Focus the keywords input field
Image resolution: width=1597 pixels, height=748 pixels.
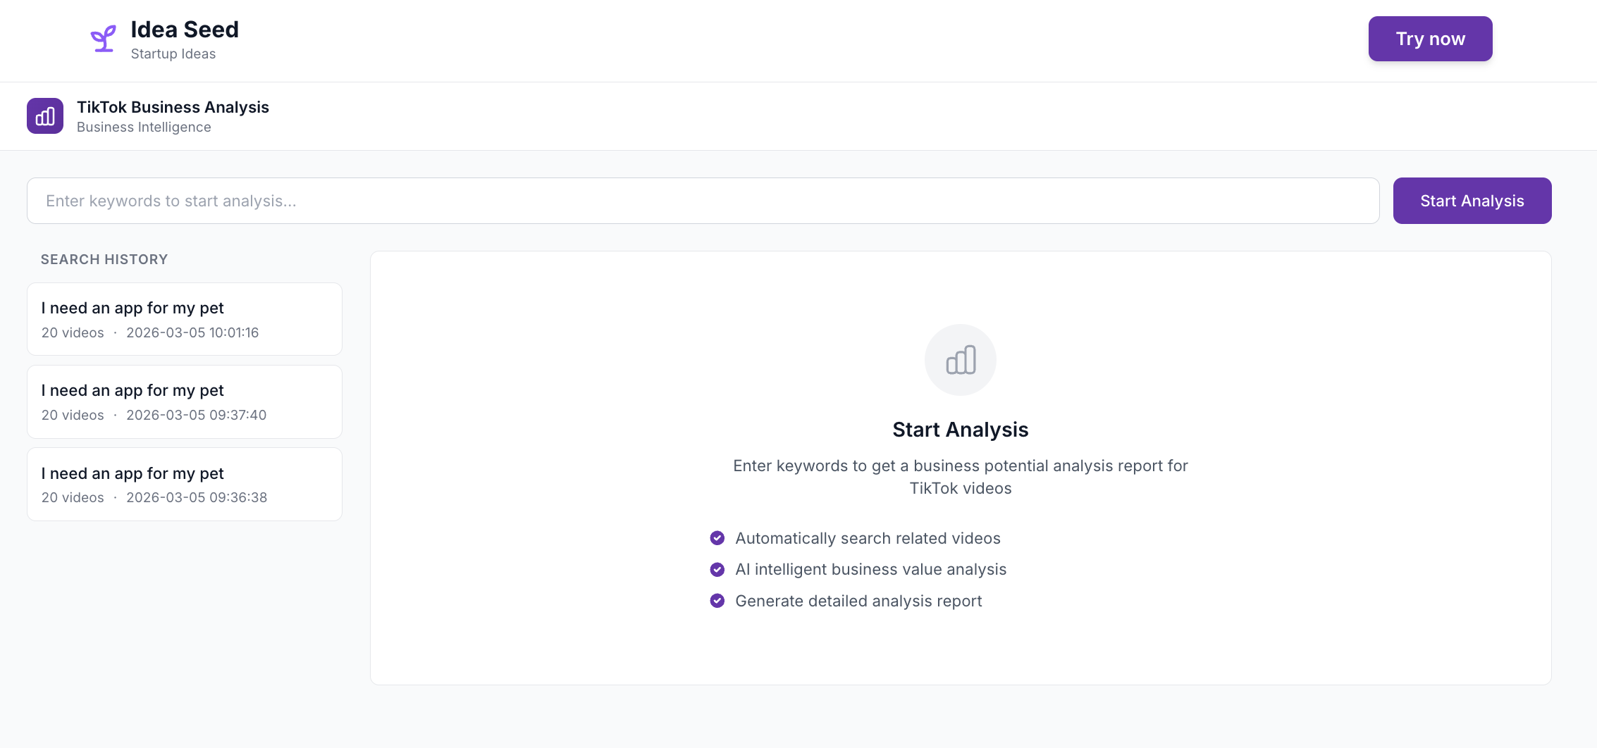pos(703,201)
